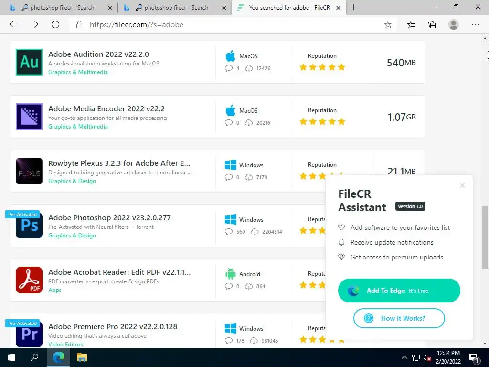
Task: Click the comments bubble icon for Photoshop
Action: [x=229, y=232]
